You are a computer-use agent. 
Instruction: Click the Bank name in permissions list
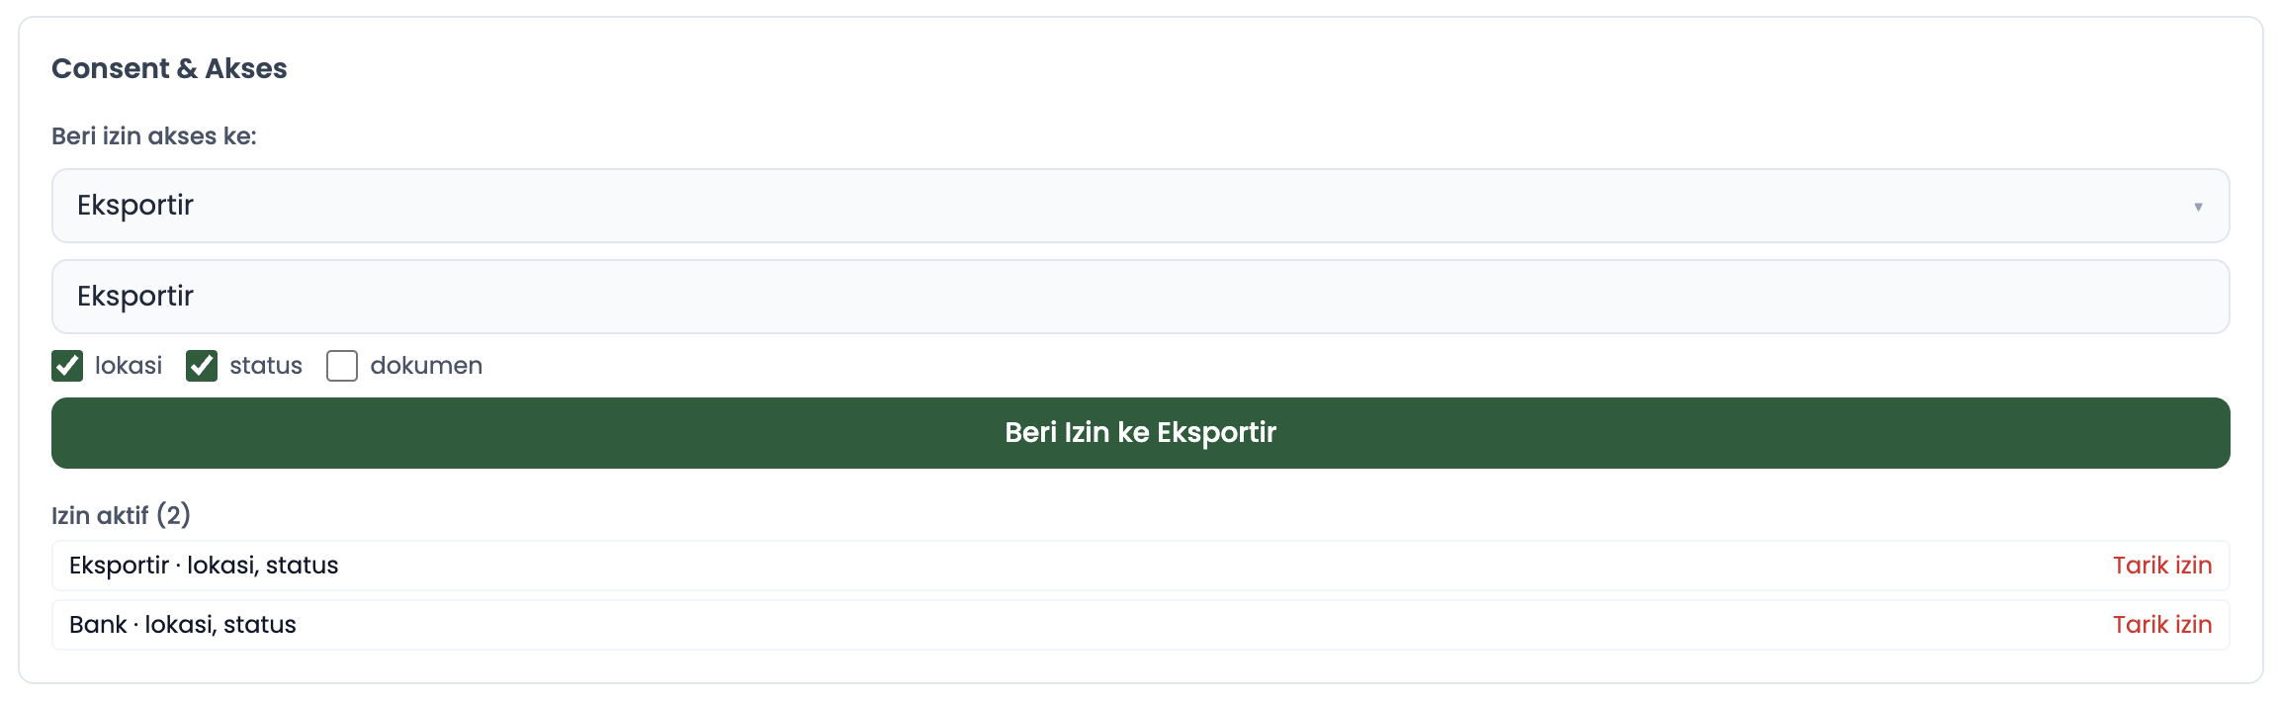click(98, 625)
